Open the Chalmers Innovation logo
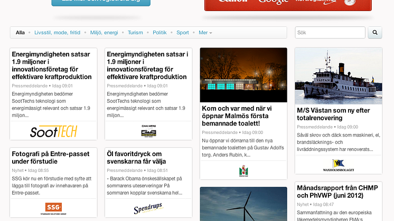Screen dimensions: 394x221 click(x=148, y=131)
